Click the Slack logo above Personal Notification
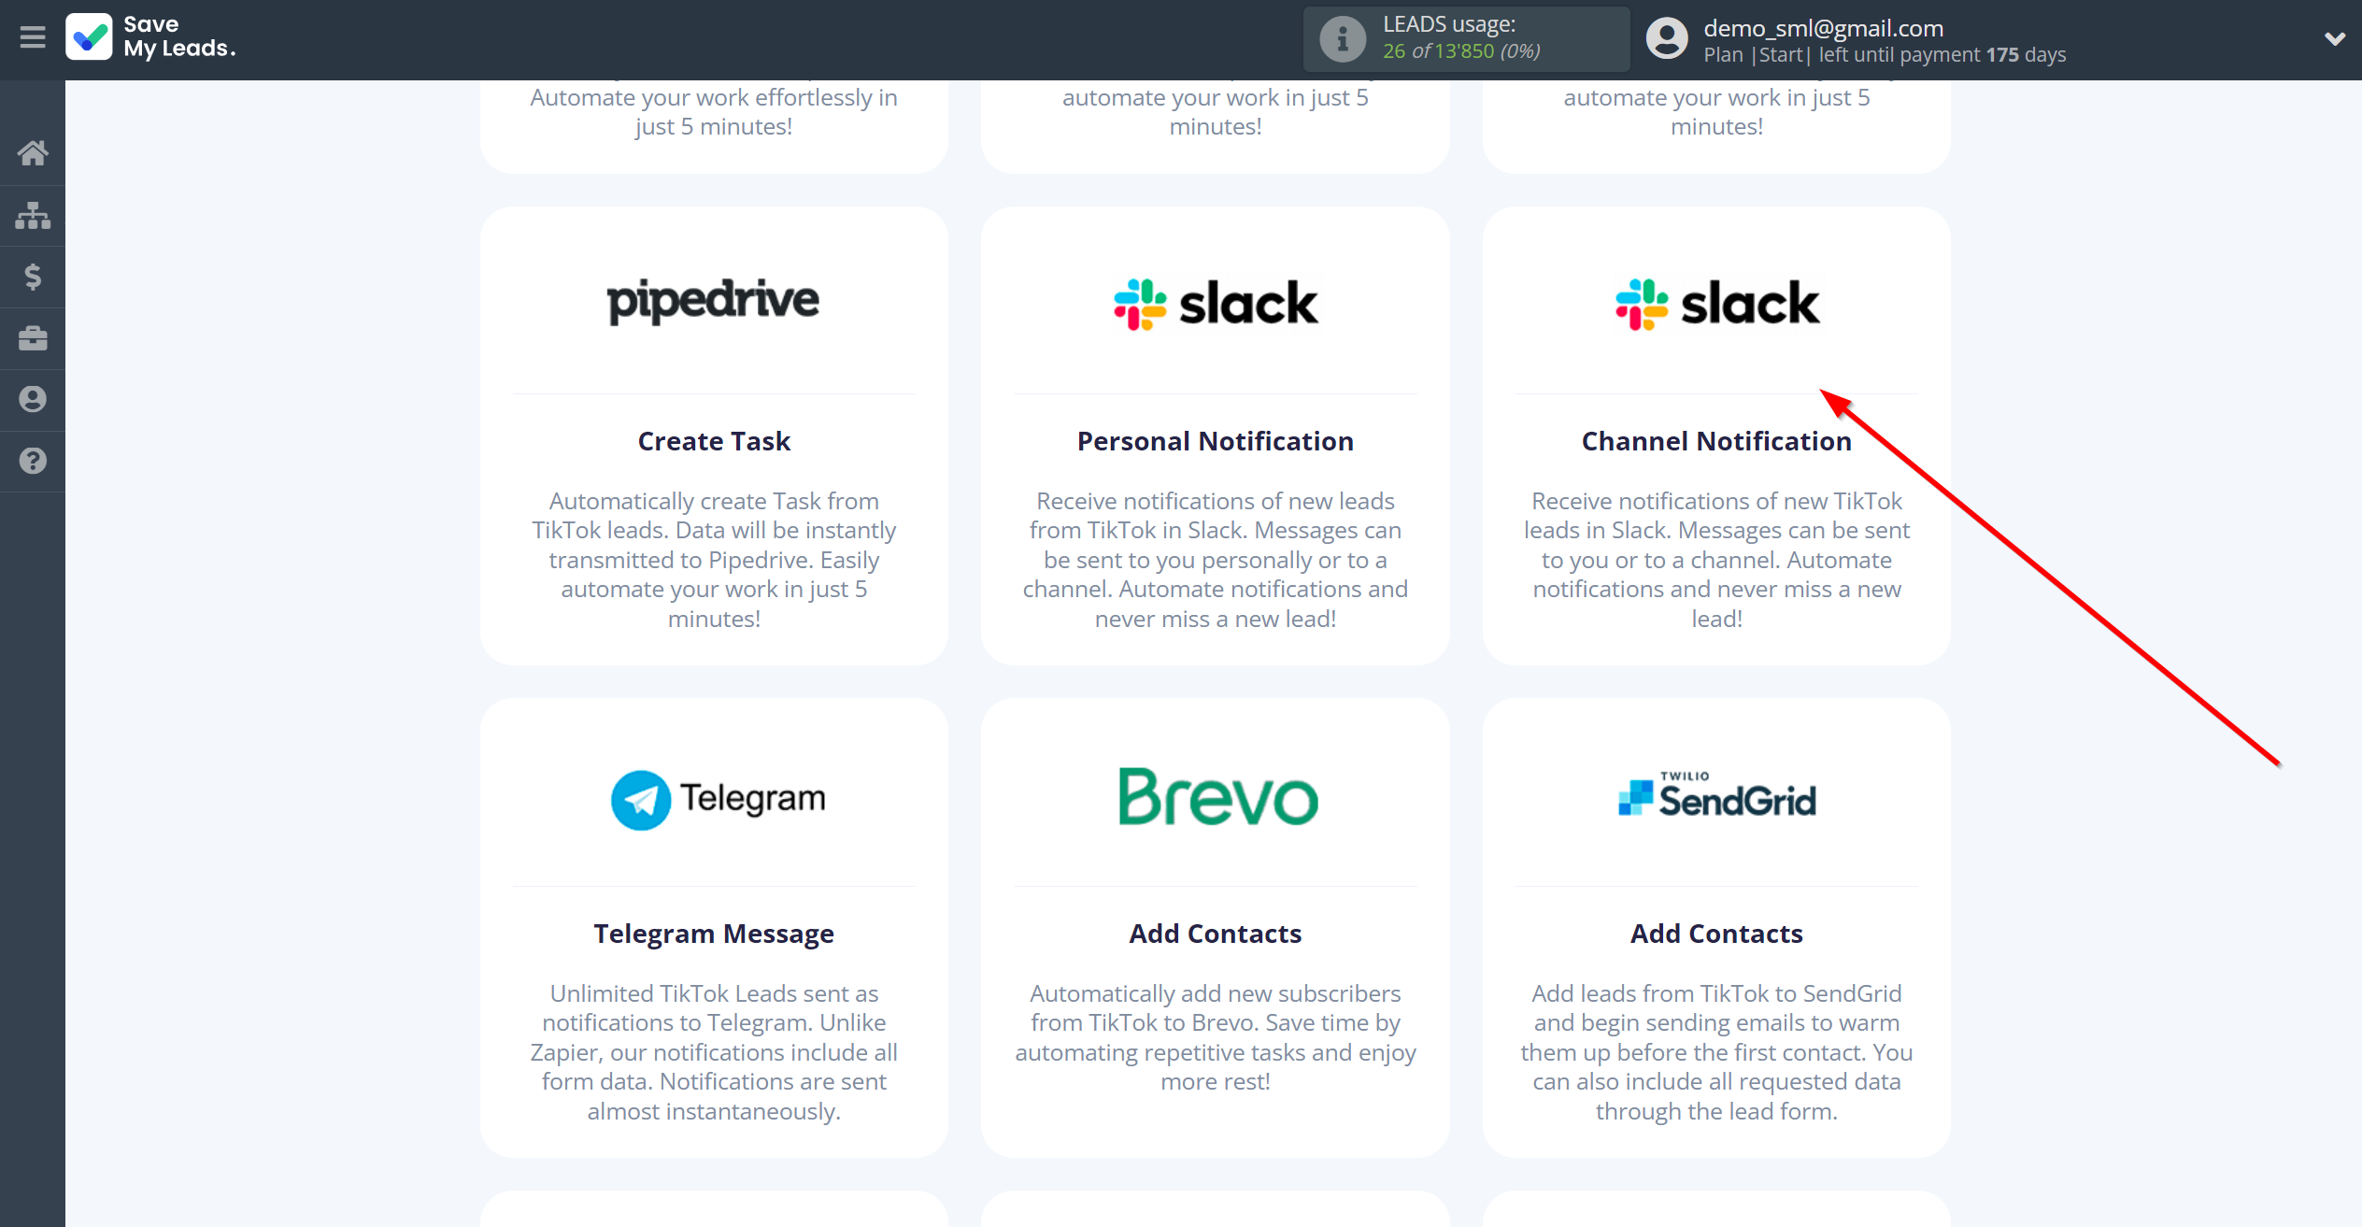This screenshot has height=1227, width=2362. (1216, 304)
